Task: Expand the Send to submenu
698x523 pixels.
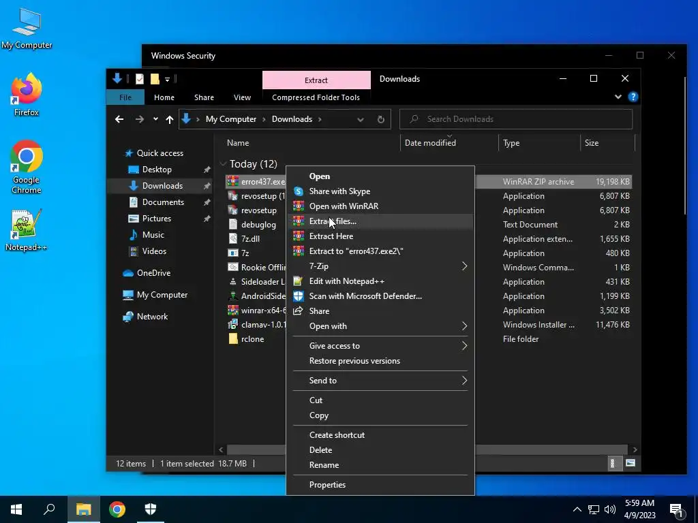Action: 380,381
